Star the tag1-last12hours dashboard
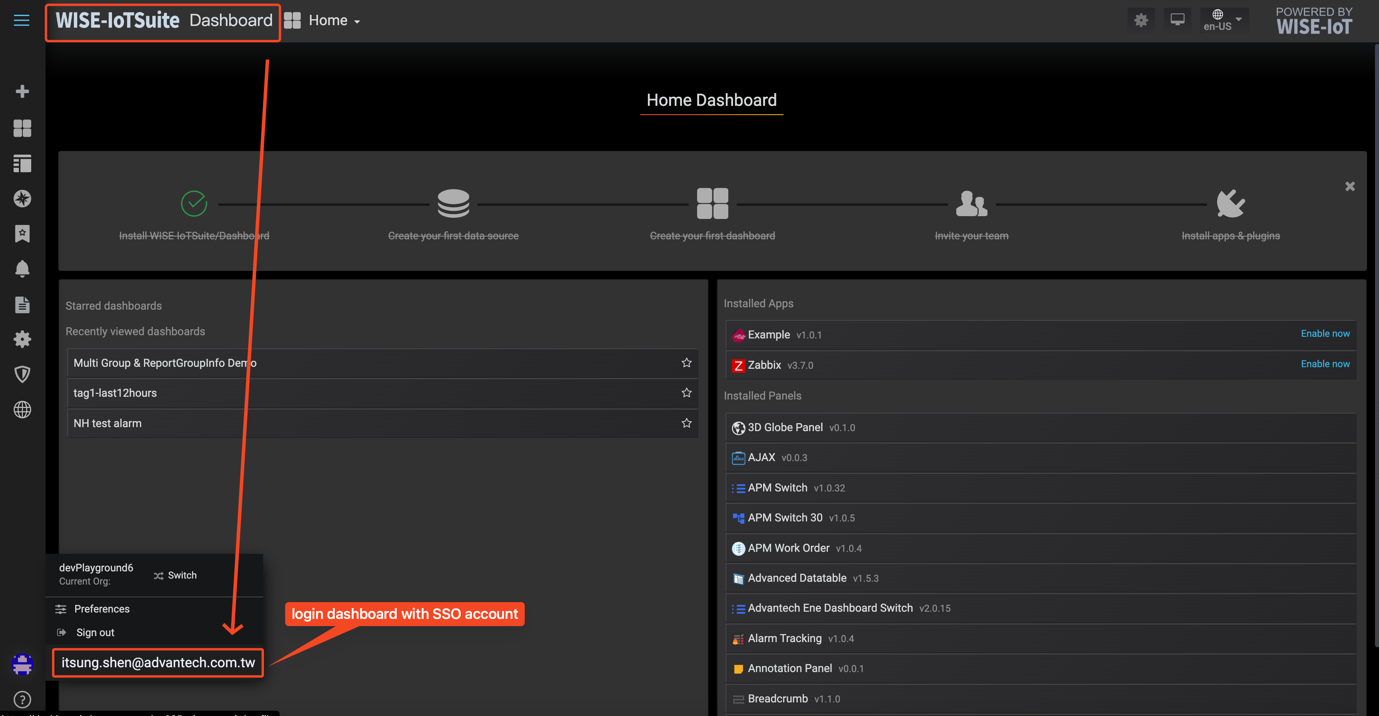Viewport: 1379px width, 716px height. (x=686, y=392)
